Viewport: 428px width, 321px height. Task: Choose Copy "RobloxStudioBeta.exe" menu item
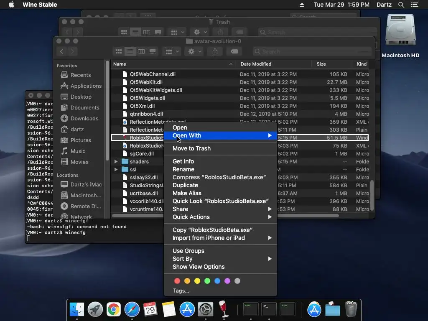click(x=220, y=230)
